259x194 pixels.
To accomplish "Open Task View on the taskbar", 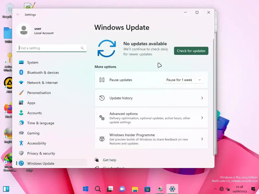I will click(x=110, y=189).
